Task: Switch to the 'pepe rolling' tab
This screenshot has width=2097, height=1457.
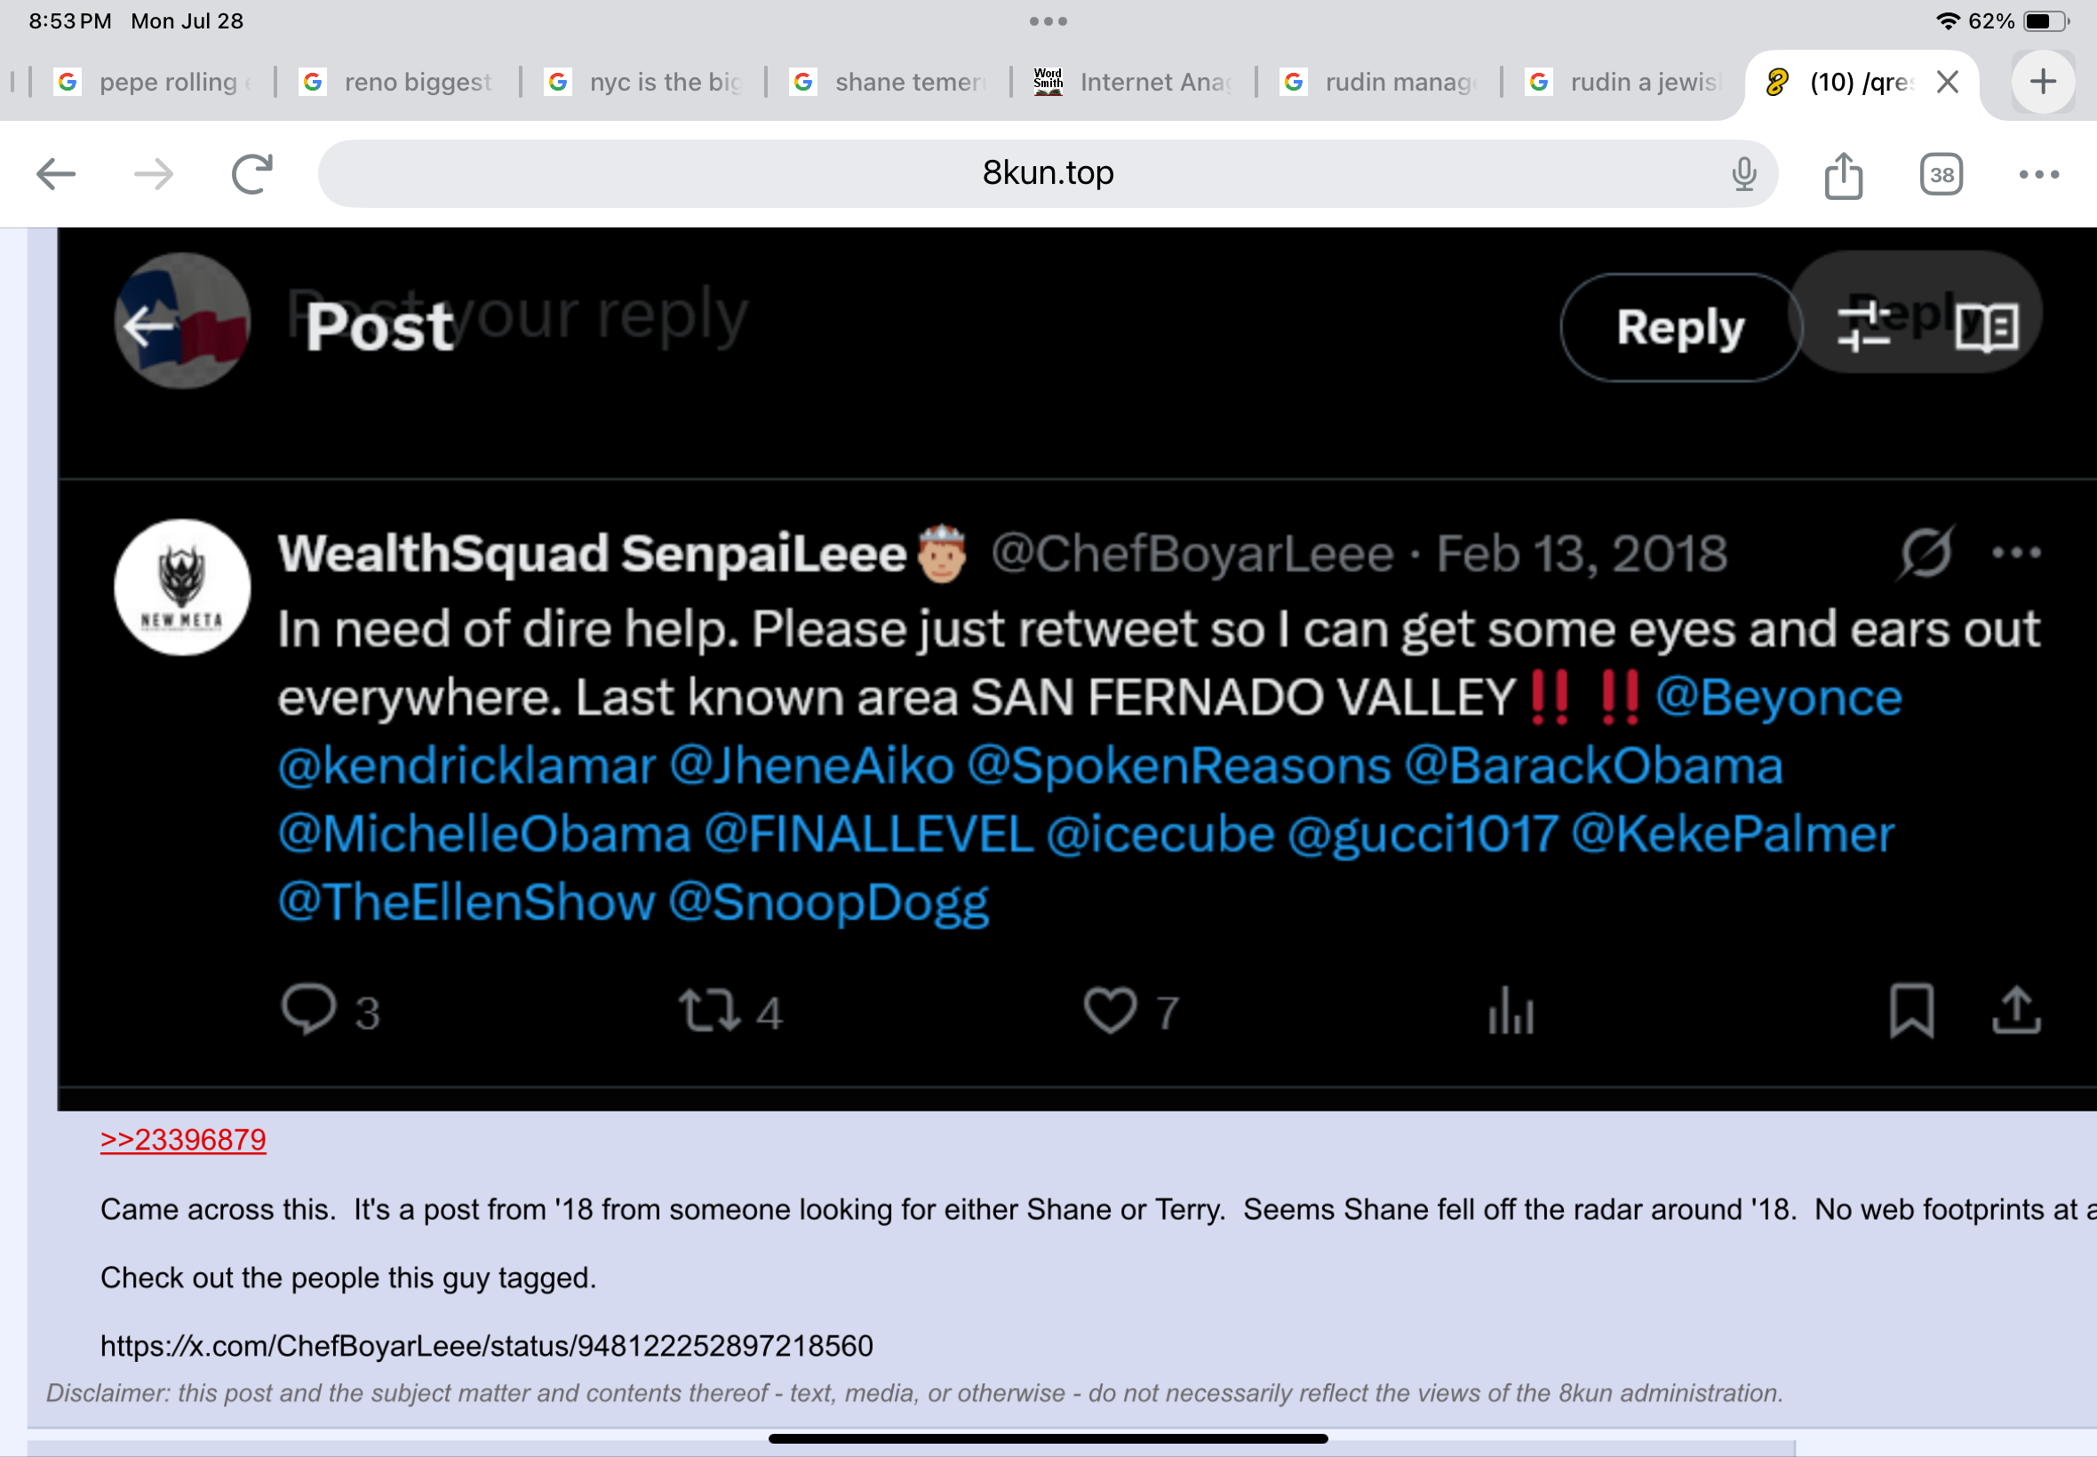Action: click(x=154, y=81)
